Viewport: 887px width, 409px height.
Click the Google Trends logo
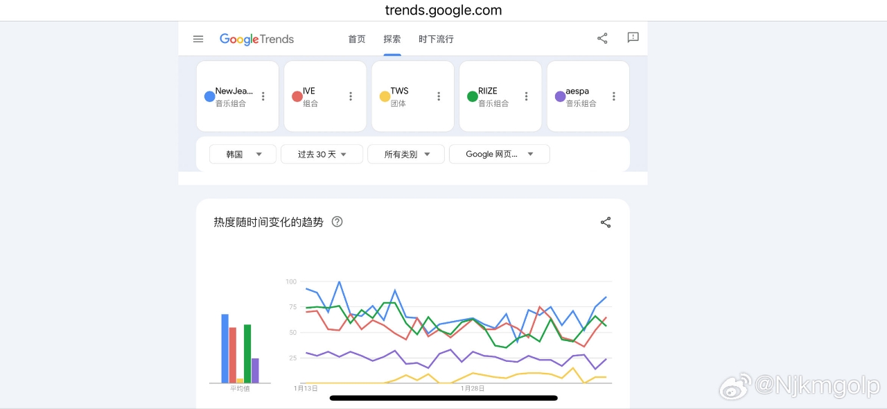(x=256, y=39)
